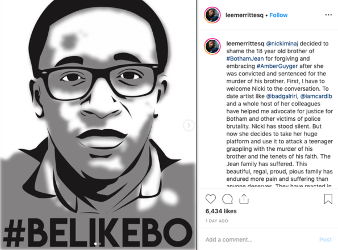Open comments via speech bubble icon

(227, 199)
